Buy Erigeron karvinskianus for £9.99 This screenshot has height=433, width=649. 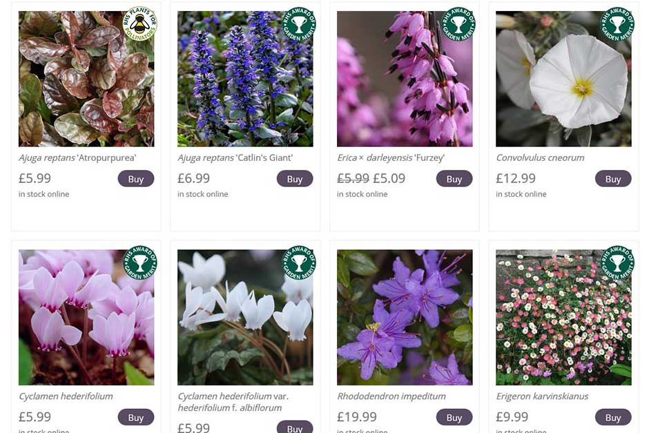tap(613, 417)
